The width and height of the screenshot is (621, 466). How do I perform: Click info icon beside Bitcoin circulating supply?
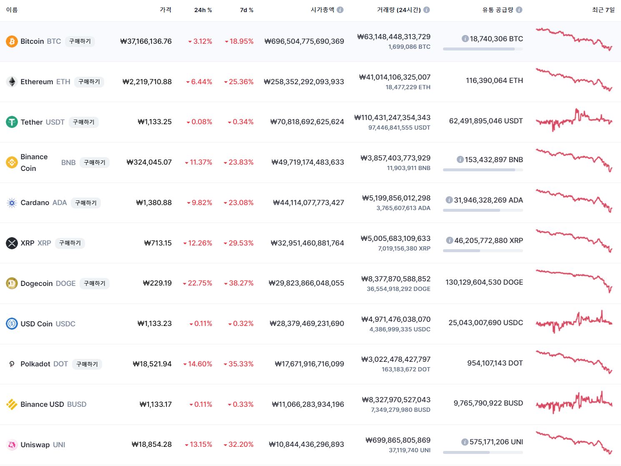point(465,39)
